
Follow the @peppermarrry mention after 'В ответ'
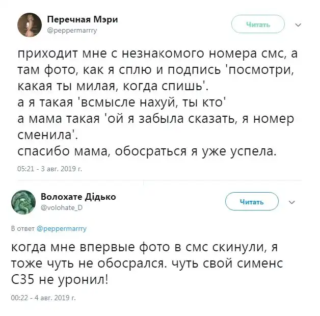62,229
